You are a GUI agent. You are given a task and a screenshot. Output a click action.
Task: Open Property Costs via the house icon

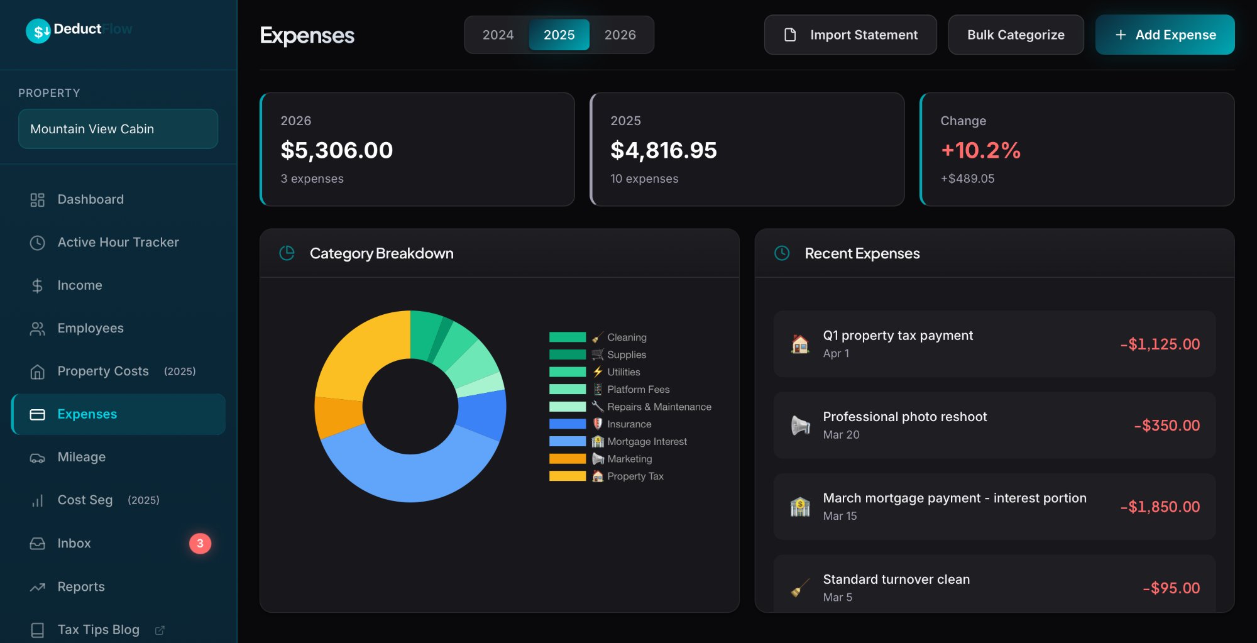click(37, 371)
